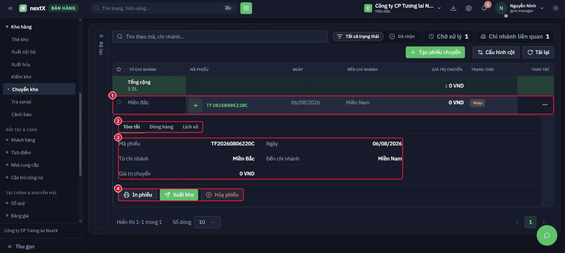
Task: Show Chờ xử lý pending transfers
Action: click(x=449, y=36)
